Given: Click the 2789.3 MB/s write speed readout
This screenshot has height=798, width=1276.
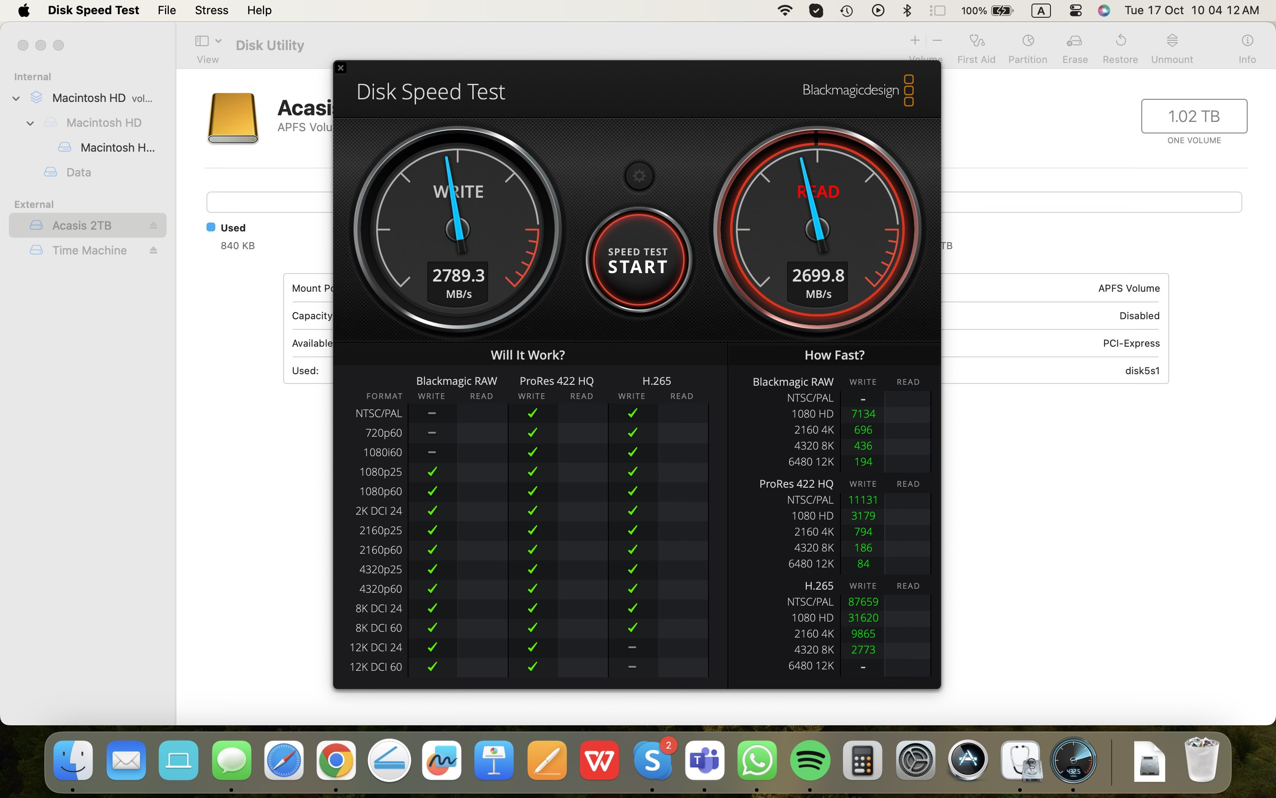Looking at the screenshot, I should coord(458,282).
